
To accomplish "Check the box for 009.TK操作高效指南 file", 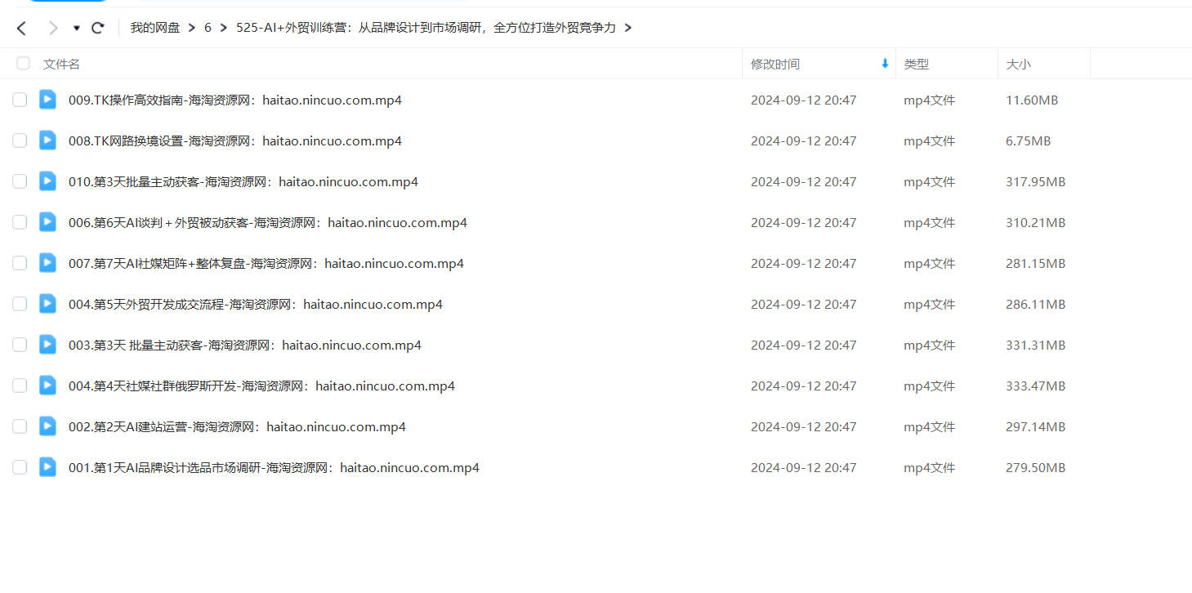I will click(x=20, y=100).
